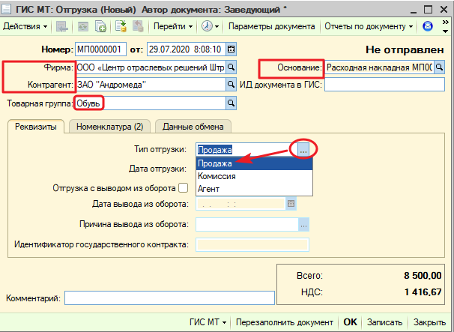Switch to the Номенклатура (2) tab
The width and height of the screenshot is (454, 332).
(109, 127)
